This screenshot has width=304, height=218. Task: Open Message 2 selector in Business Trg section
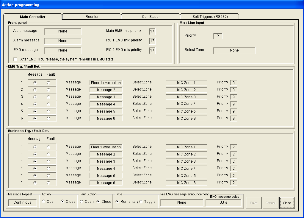pos(106,154)
